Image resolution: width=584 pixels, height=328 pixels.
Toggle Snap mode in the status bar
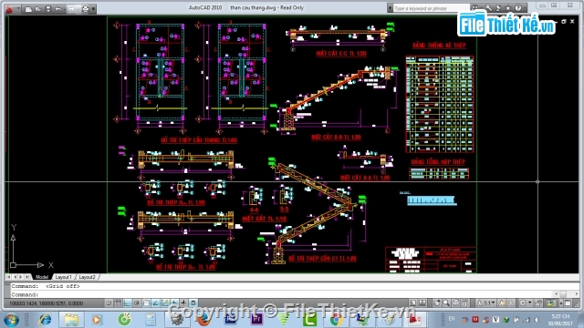point(109,303)
